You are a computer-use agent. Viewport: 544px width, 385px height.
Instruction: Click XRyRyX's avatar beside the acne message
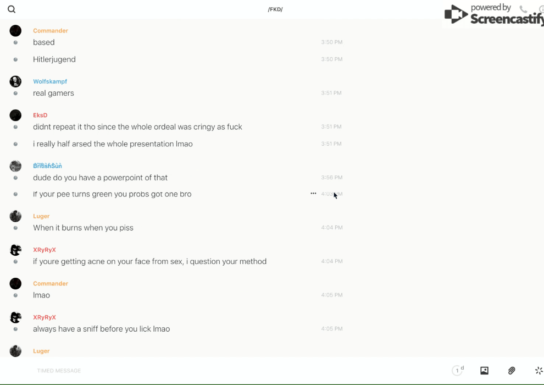click(x=15, y=250)
